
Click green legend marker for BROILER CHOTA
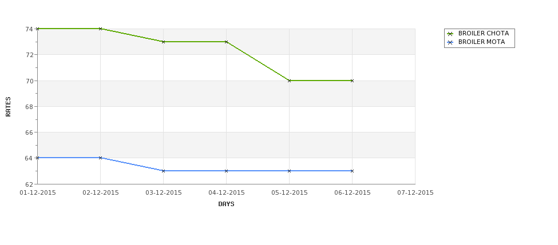point(450,34)
